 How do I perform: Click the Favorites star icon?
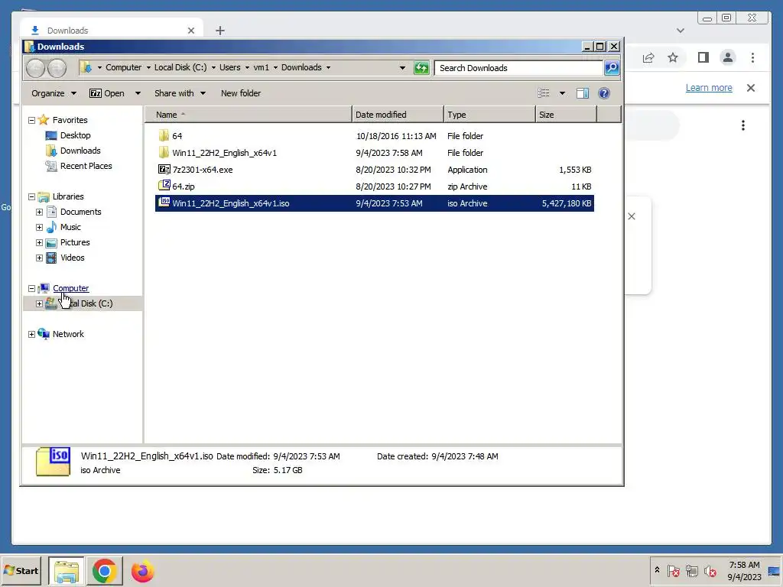44,120
